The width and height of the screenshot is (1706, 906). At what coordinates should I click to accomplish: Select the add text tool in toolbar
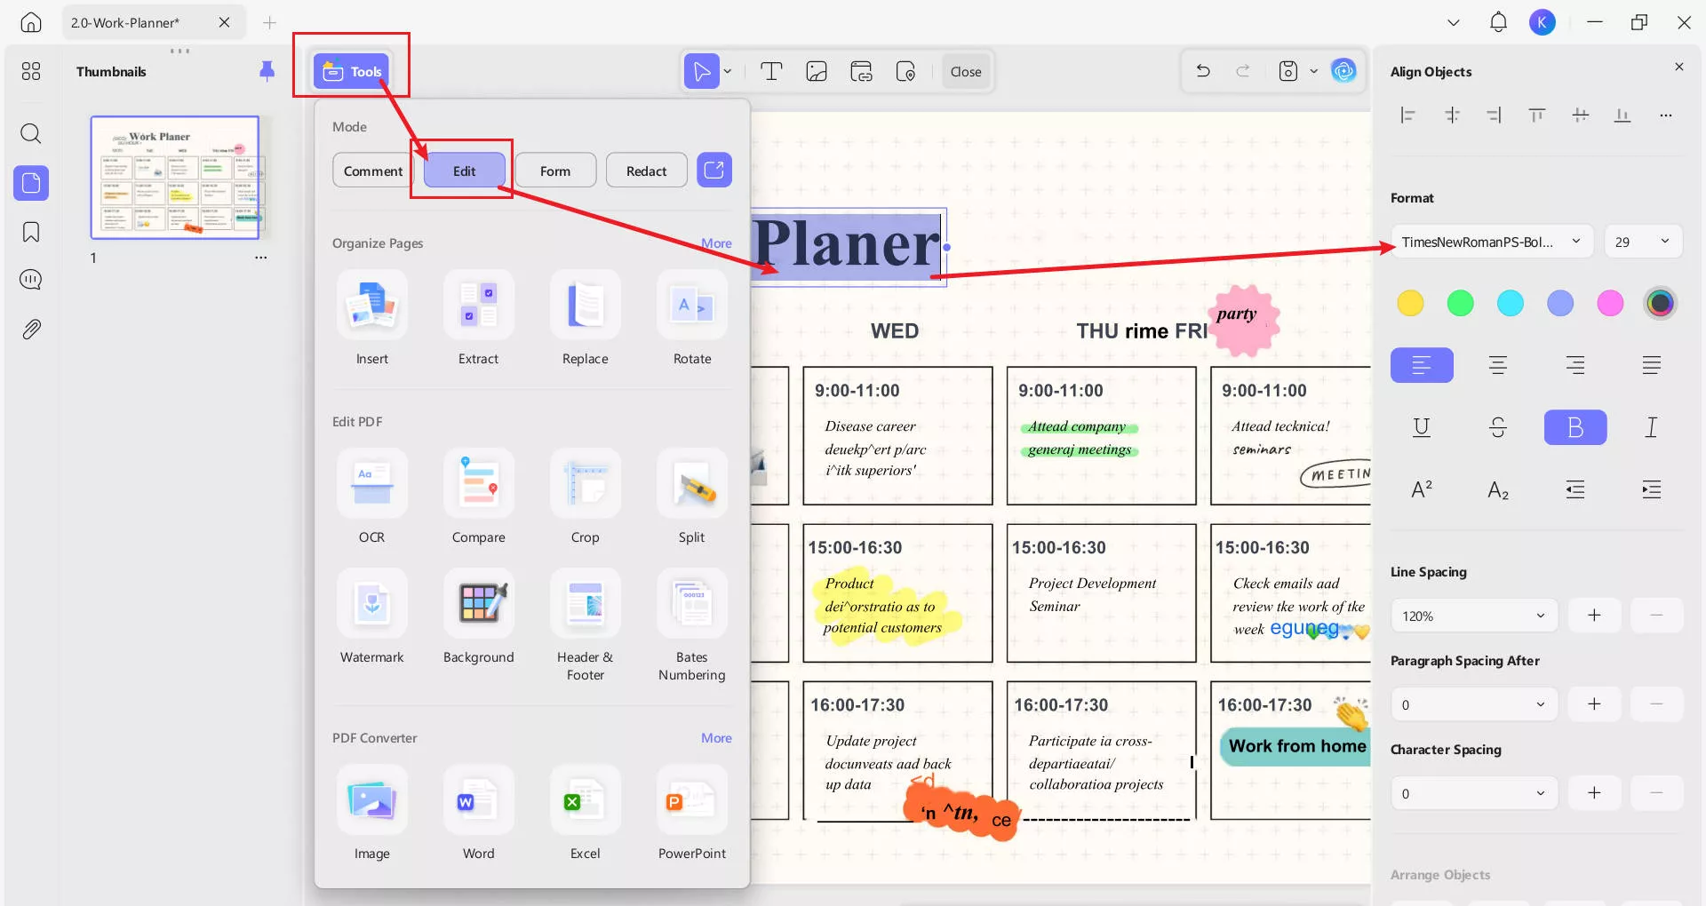pyautogui.click(x=771, y=71)
